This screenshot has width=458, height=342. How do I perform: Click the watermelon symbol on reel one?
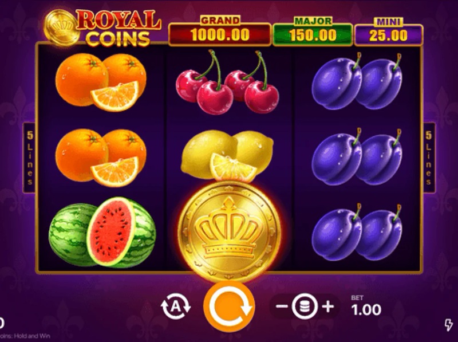(x=102, y=233)
